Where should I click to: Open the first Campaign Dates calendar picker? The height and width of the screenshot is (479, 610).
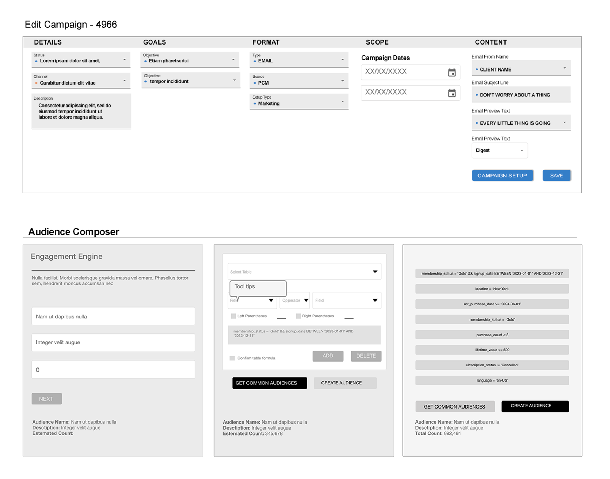click(x=452, y=73)
